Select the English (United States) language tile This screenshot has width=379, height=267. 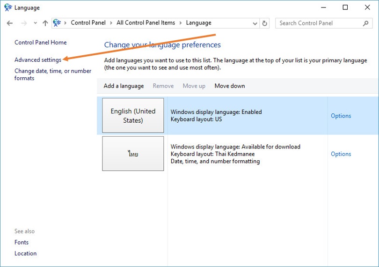(133, 116)
